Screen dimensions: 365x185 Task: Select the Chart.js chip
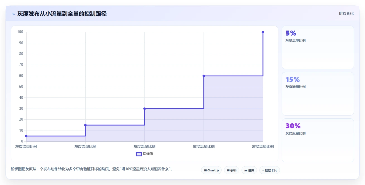(x=211, y=170)
